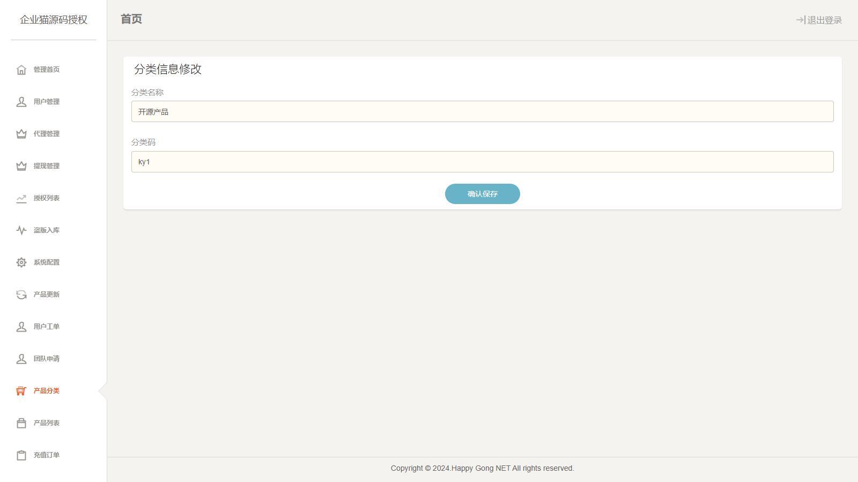Open 产品列表 menu item

[47, 423]
